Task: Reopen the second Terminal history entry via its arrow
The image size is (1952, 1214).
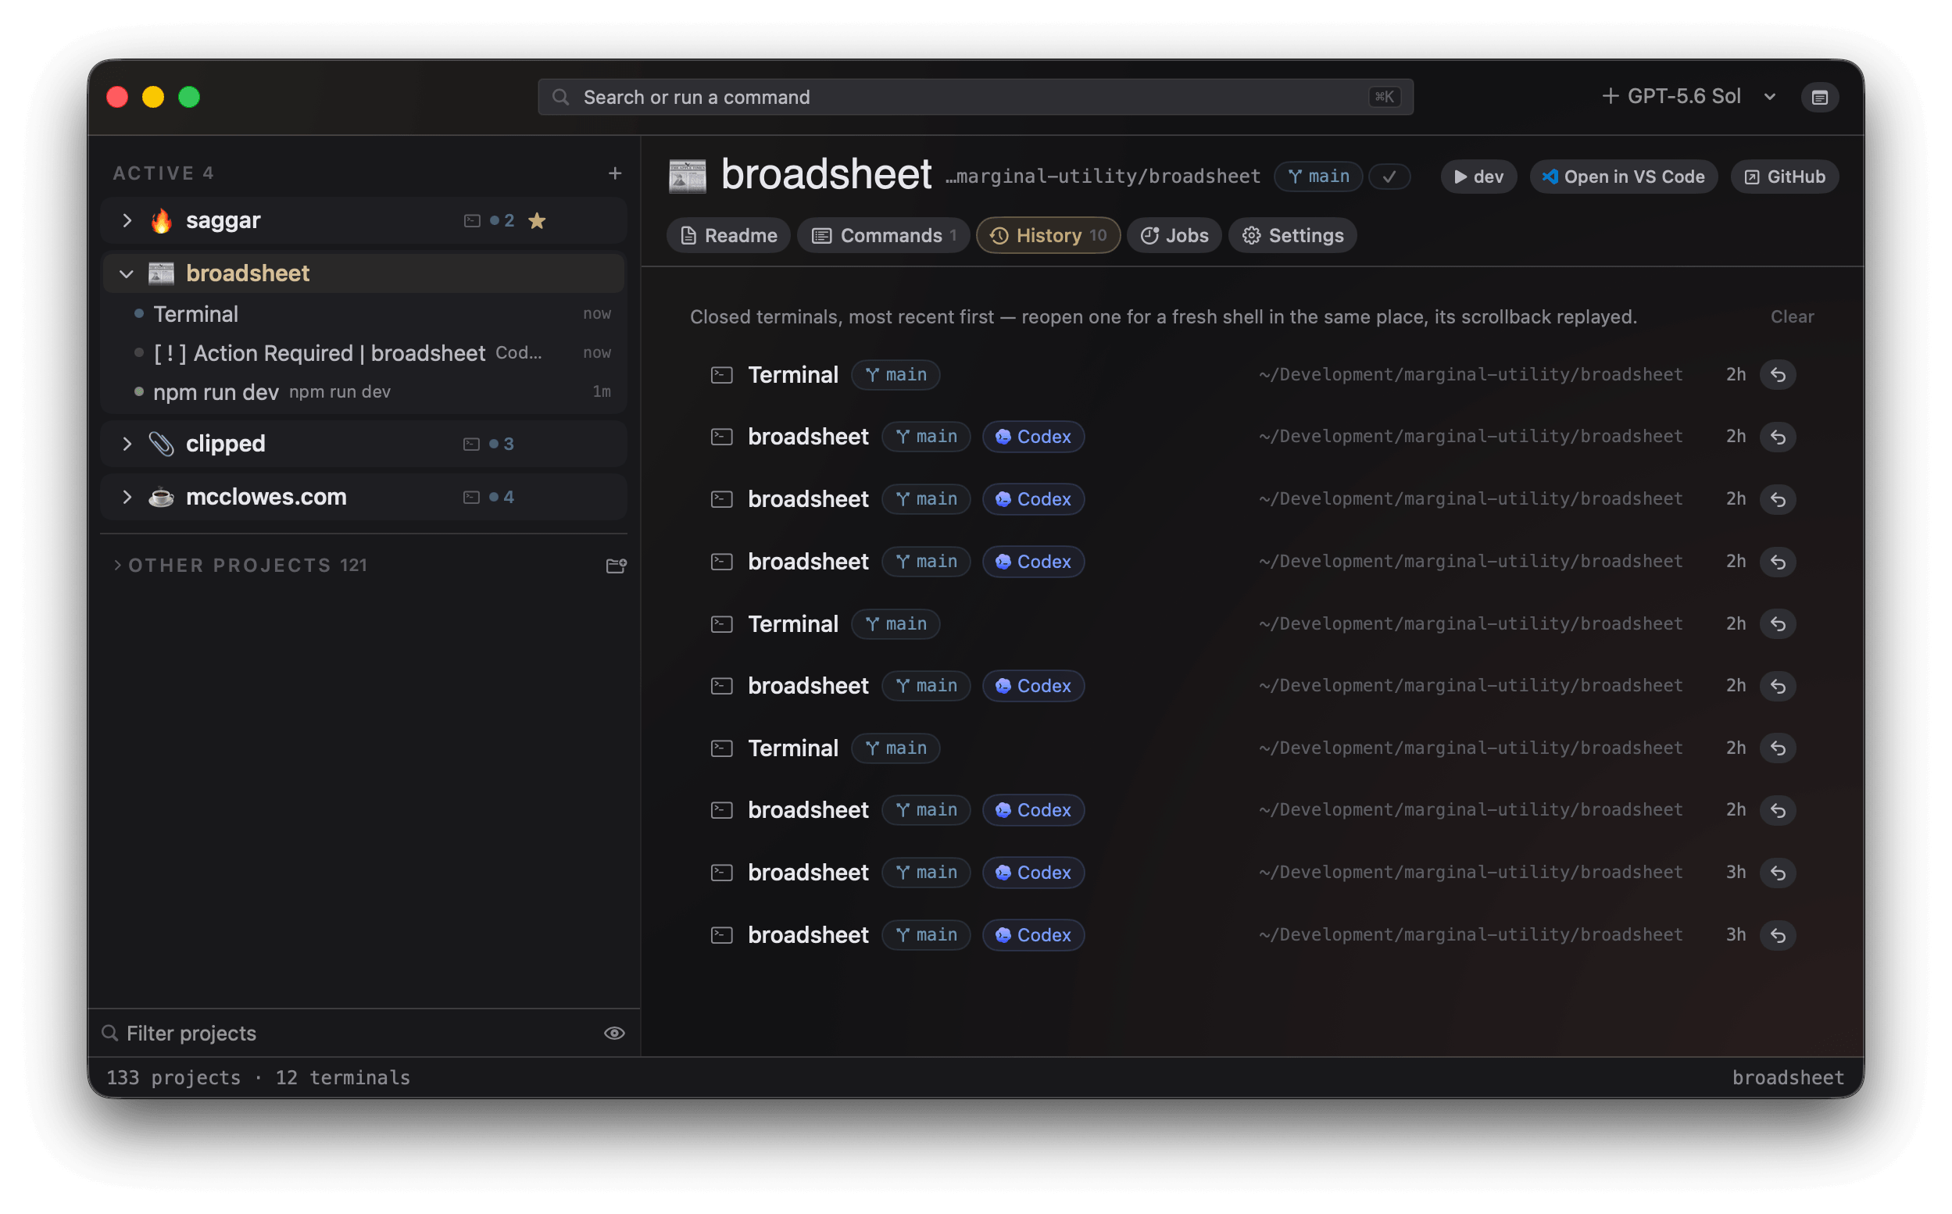Action: pos(1779,624)
